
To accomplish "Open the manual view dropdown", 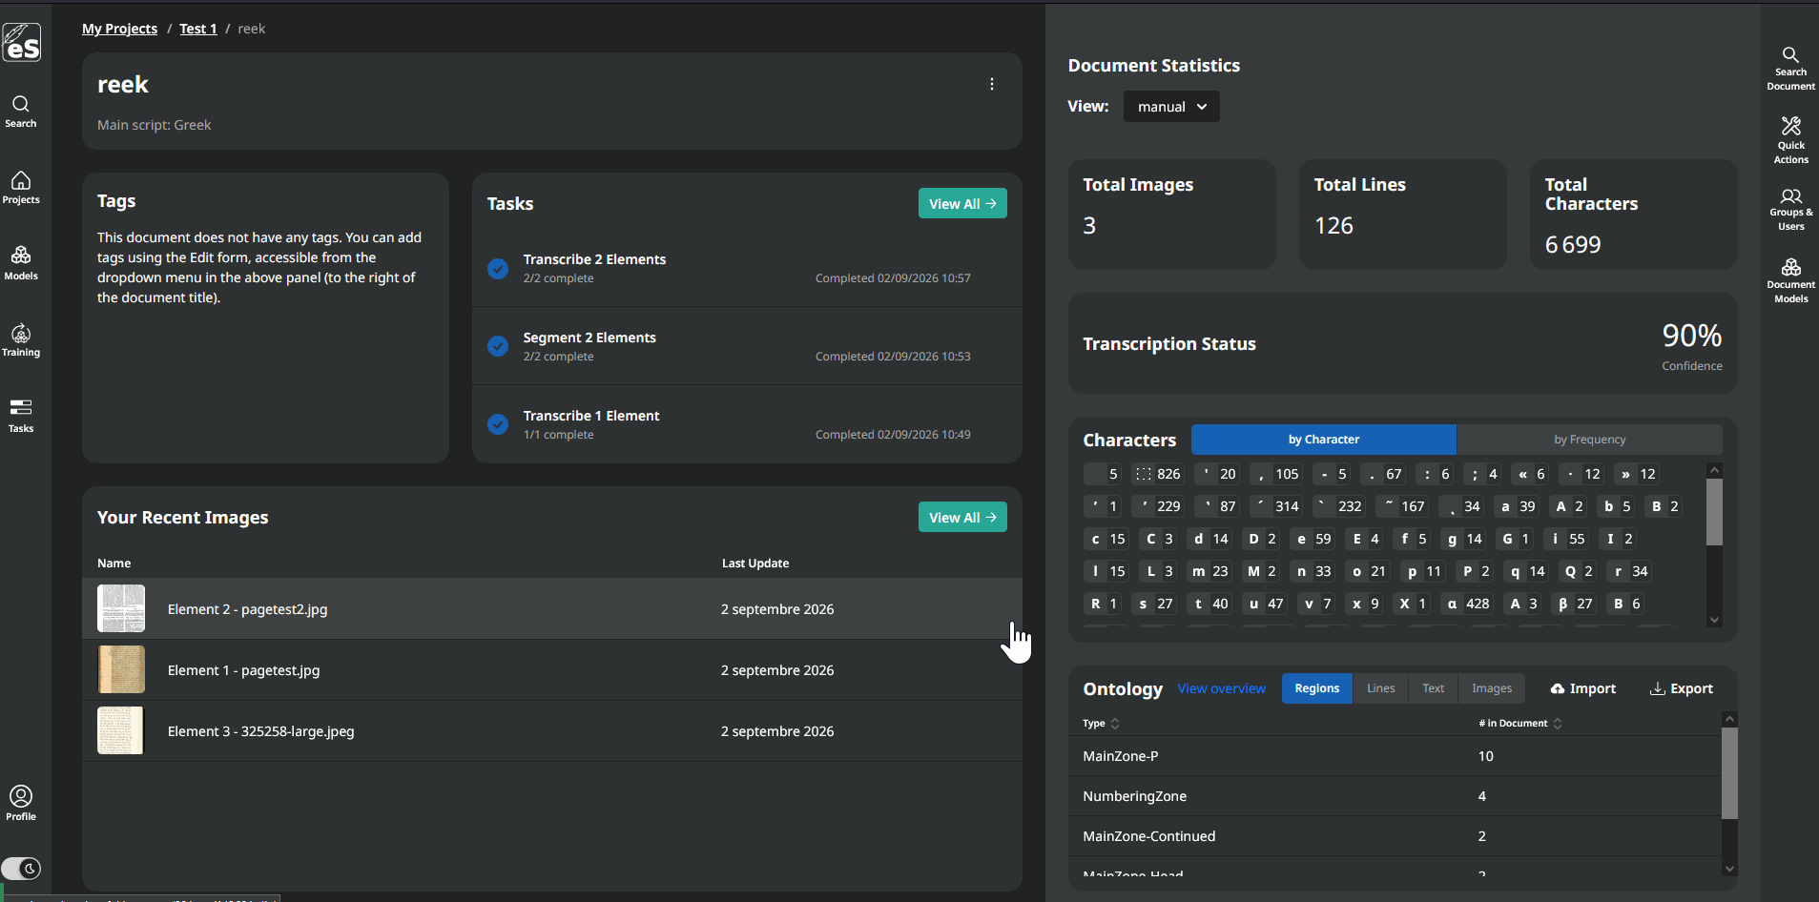I will 1171,107.
